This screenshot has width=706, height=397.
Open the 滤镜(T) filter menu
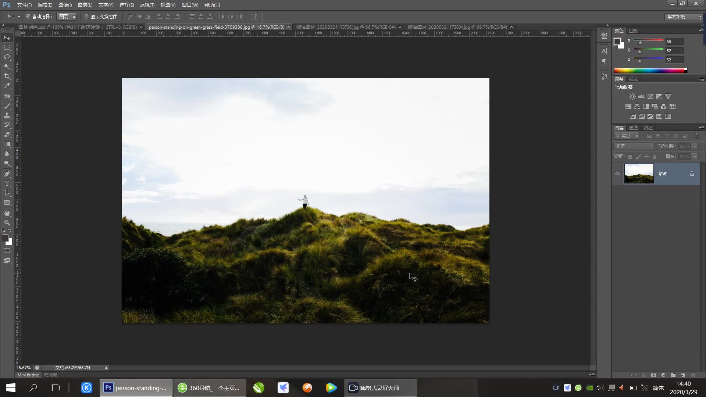147,5
